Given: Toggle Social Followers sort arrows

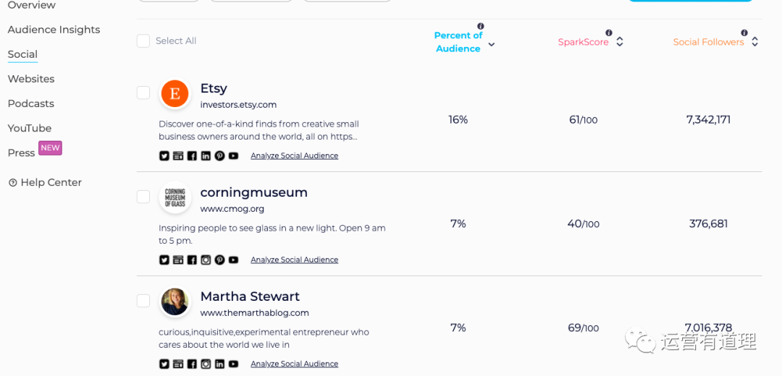Looking at the screenshot, I should point(754,42).
